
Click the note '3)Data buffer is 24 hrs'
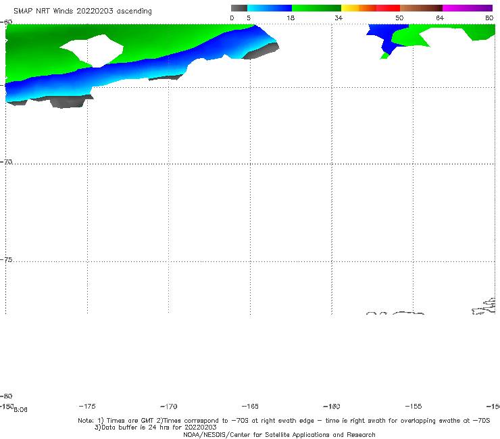coord(155,428)
